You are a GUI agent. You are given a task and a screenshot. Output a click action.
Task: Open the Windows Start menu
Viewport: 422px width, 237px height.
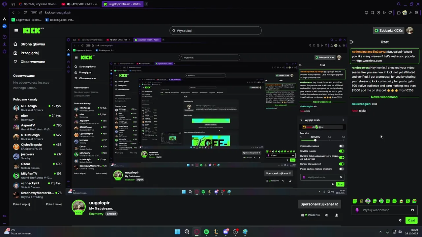pos(177,232)
